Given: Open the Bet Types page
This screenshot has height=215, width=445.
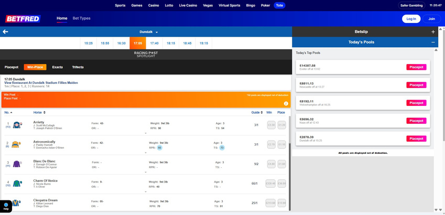Looking at the screenshot, I should pyautogui.click(x=81, y=18).
